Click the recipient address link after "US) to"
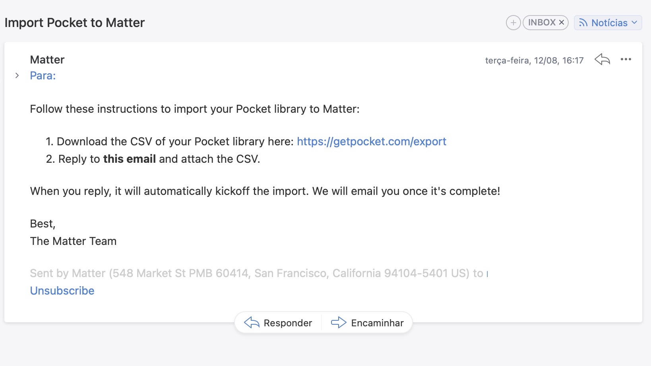 (487, 274)
